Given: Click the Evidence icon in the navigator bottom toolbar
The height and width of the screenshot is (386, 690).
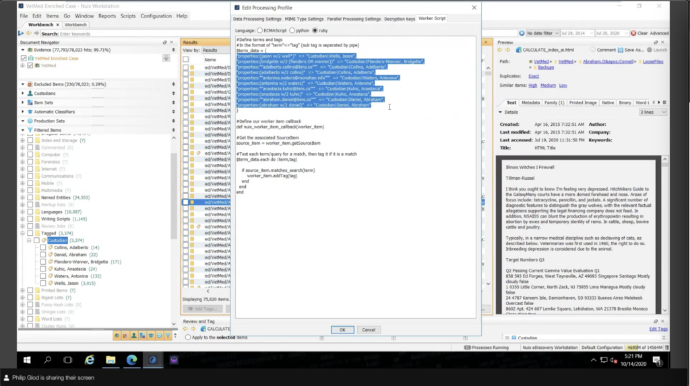Looking at the screenshot, I should point(117,335).
